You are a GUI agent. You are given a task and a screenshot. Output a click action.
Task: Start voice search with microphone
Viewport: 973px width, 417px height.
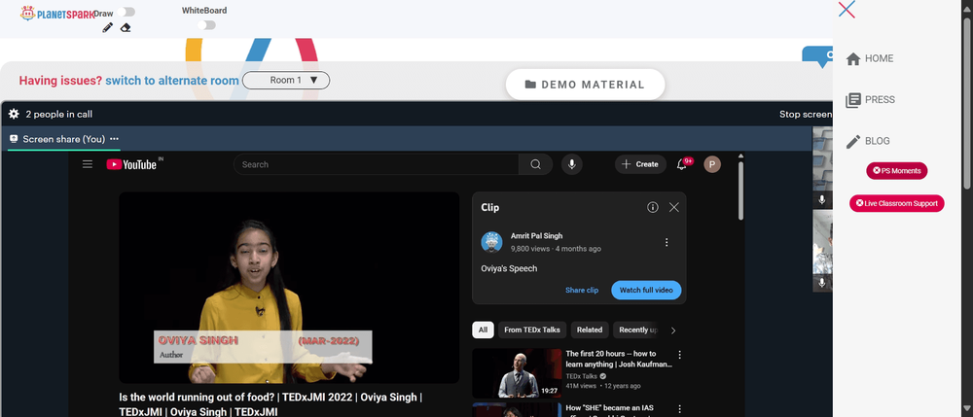click(x=572, y=164)
